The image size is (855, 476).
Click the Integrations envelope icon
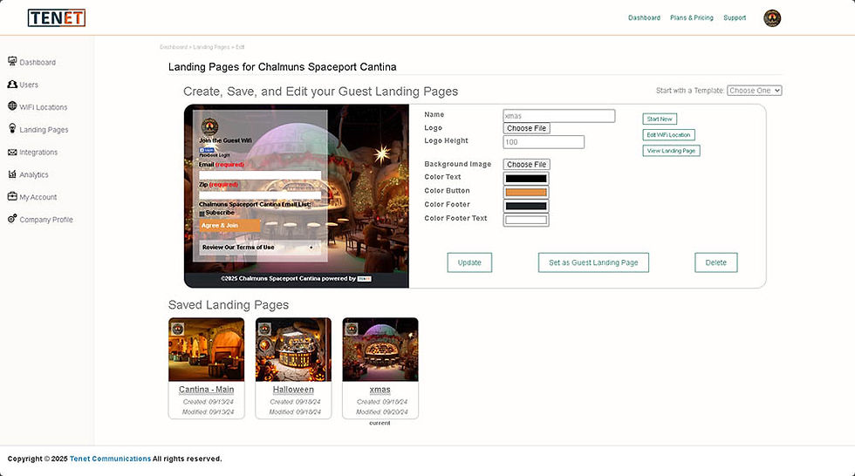tap(12, 152)
